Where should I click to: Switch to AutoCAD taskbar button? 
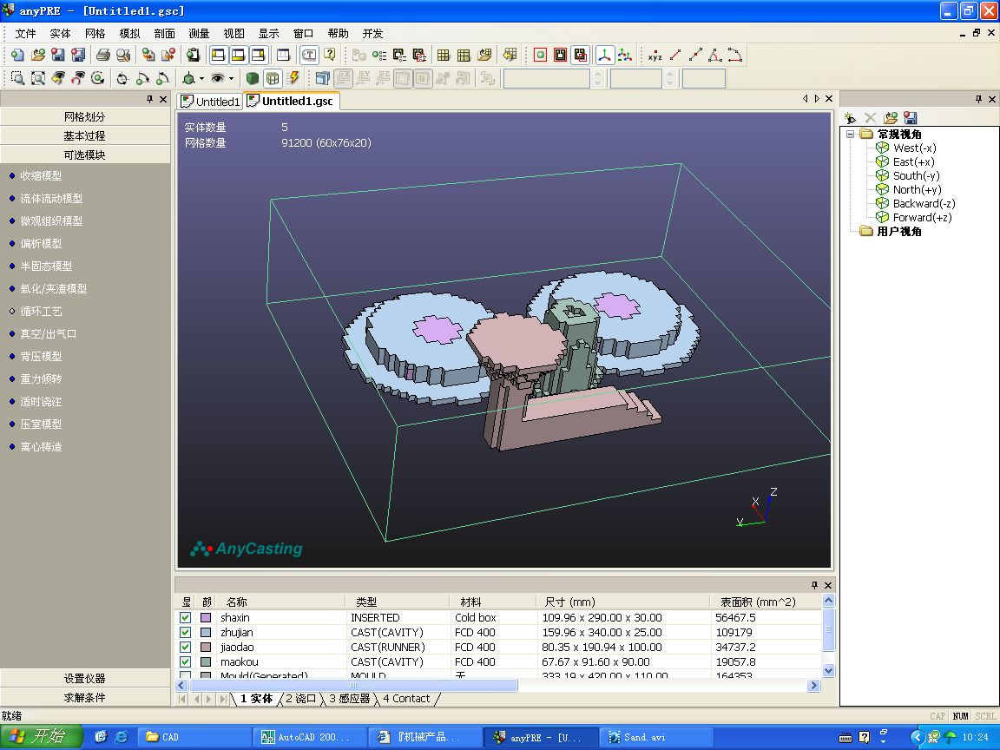(310, 737)
